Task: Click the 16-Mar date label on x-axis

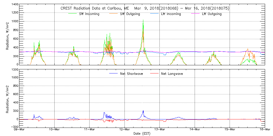Action: [265, 130]
